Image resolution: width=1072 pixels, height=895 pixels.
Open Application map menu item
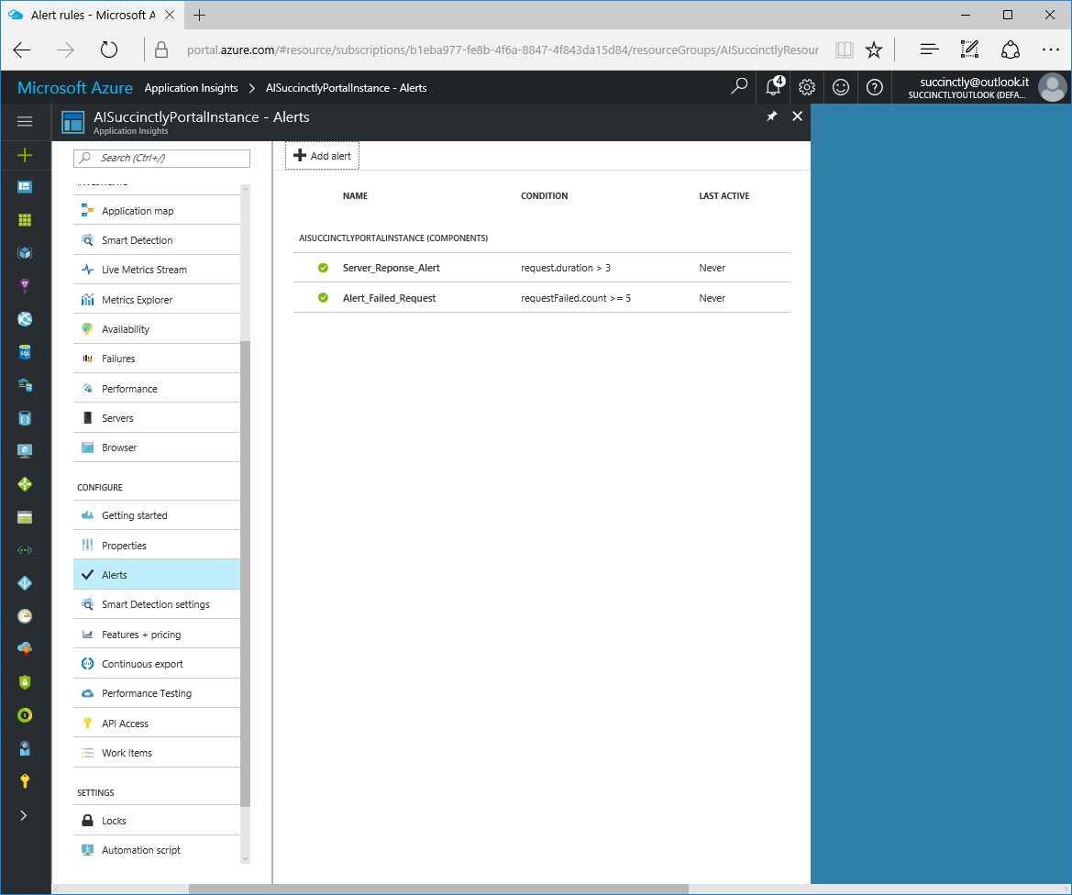pos(157,211)
